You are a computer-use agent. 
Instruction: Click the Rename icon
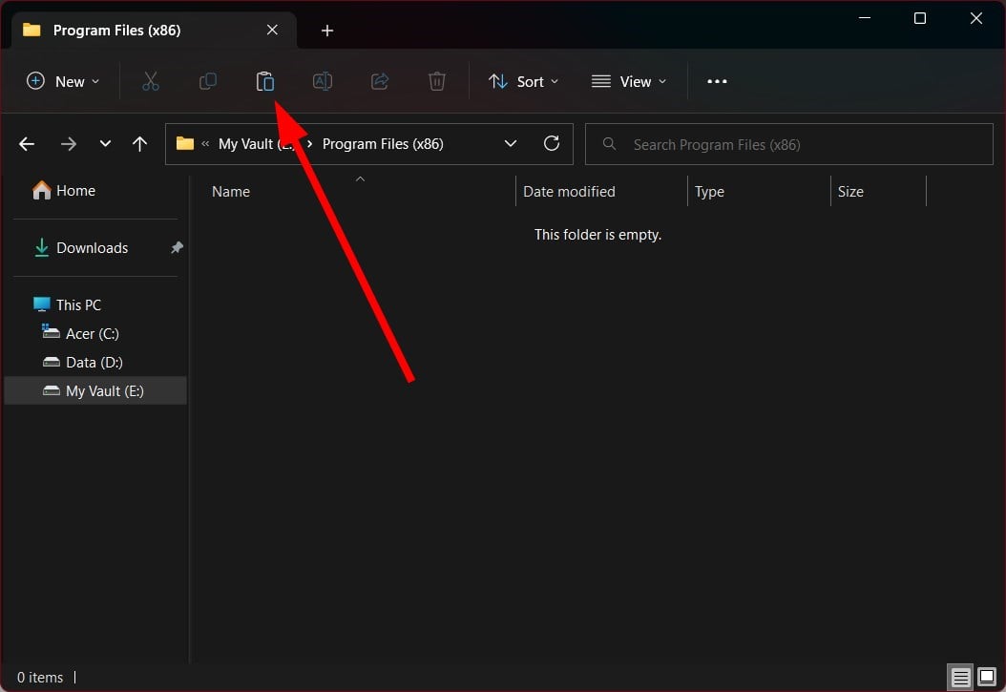tap(323, 82)
